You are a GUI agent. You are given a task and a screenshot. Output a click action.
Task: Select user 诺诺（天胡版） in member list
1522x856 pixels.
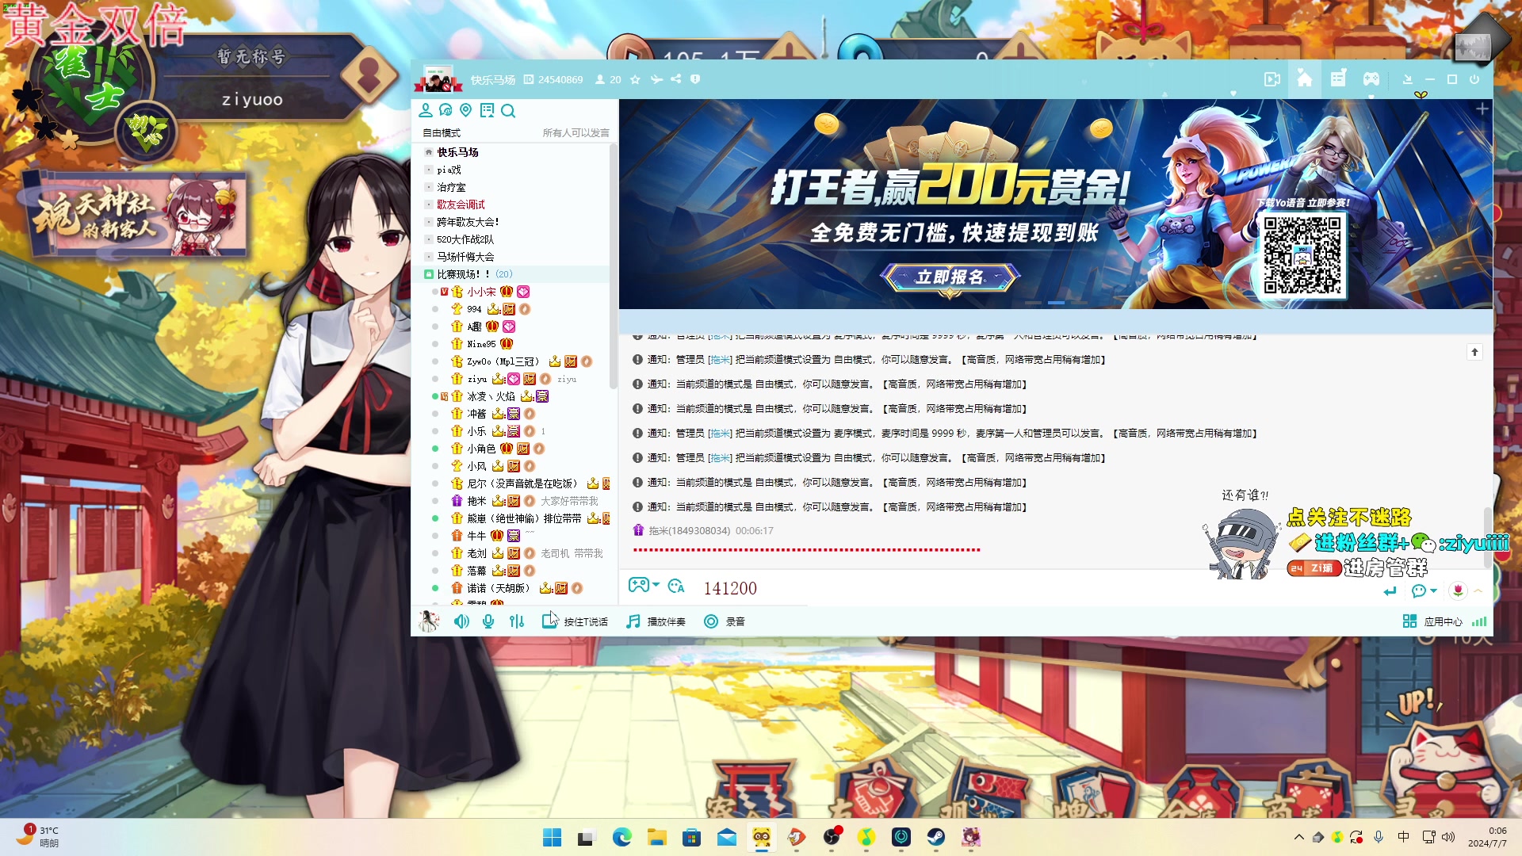point(498,588)
